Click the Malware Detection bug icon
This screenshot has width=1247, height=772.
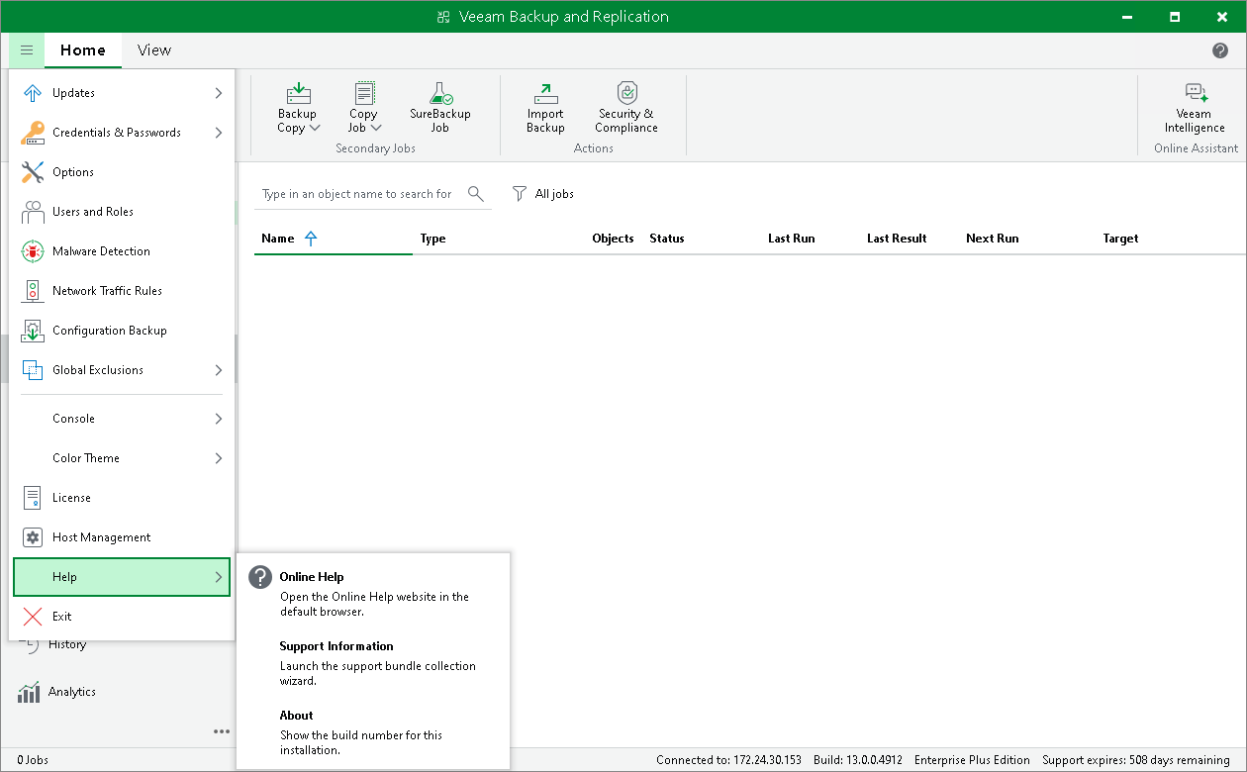(x=33, y=251)
